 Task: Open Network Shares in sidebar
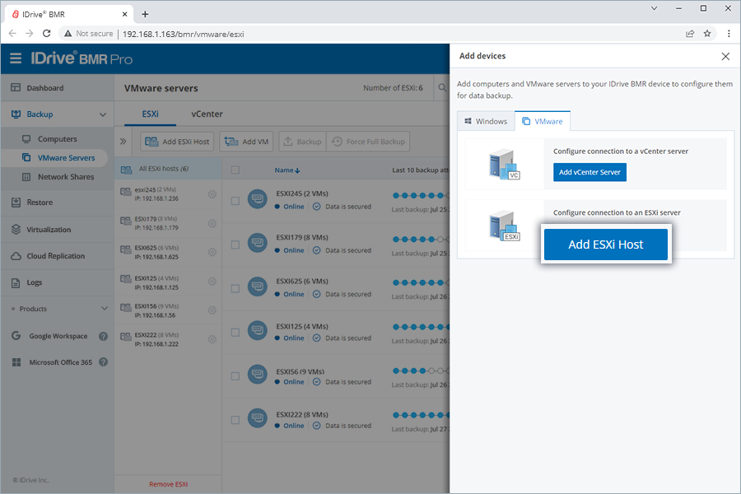66,177
